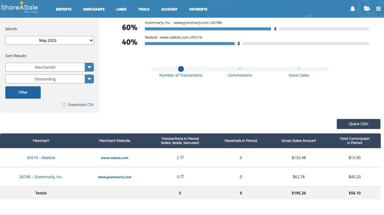The width and height of the screenshot is (384, 215).
Task: Open the Payments menu
Action: [x=198, y=9]
